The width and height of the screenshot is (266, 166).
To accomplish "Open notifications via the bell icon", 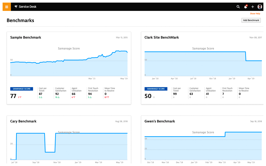I will (245, 7).
